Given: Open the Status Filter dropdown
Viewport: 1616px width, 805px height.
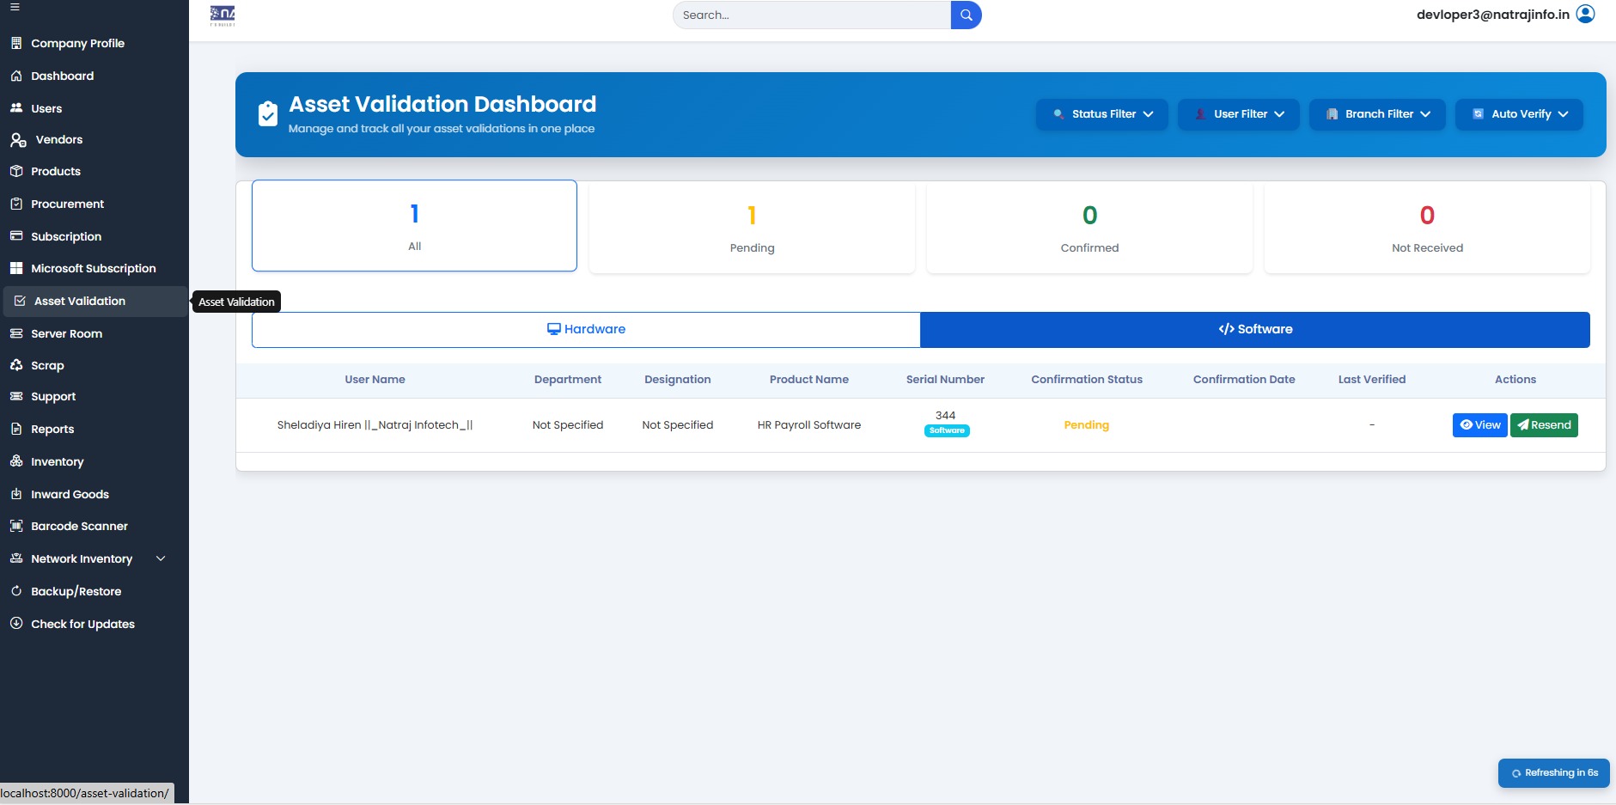Looking at the screenshot, I should 1102,114.
